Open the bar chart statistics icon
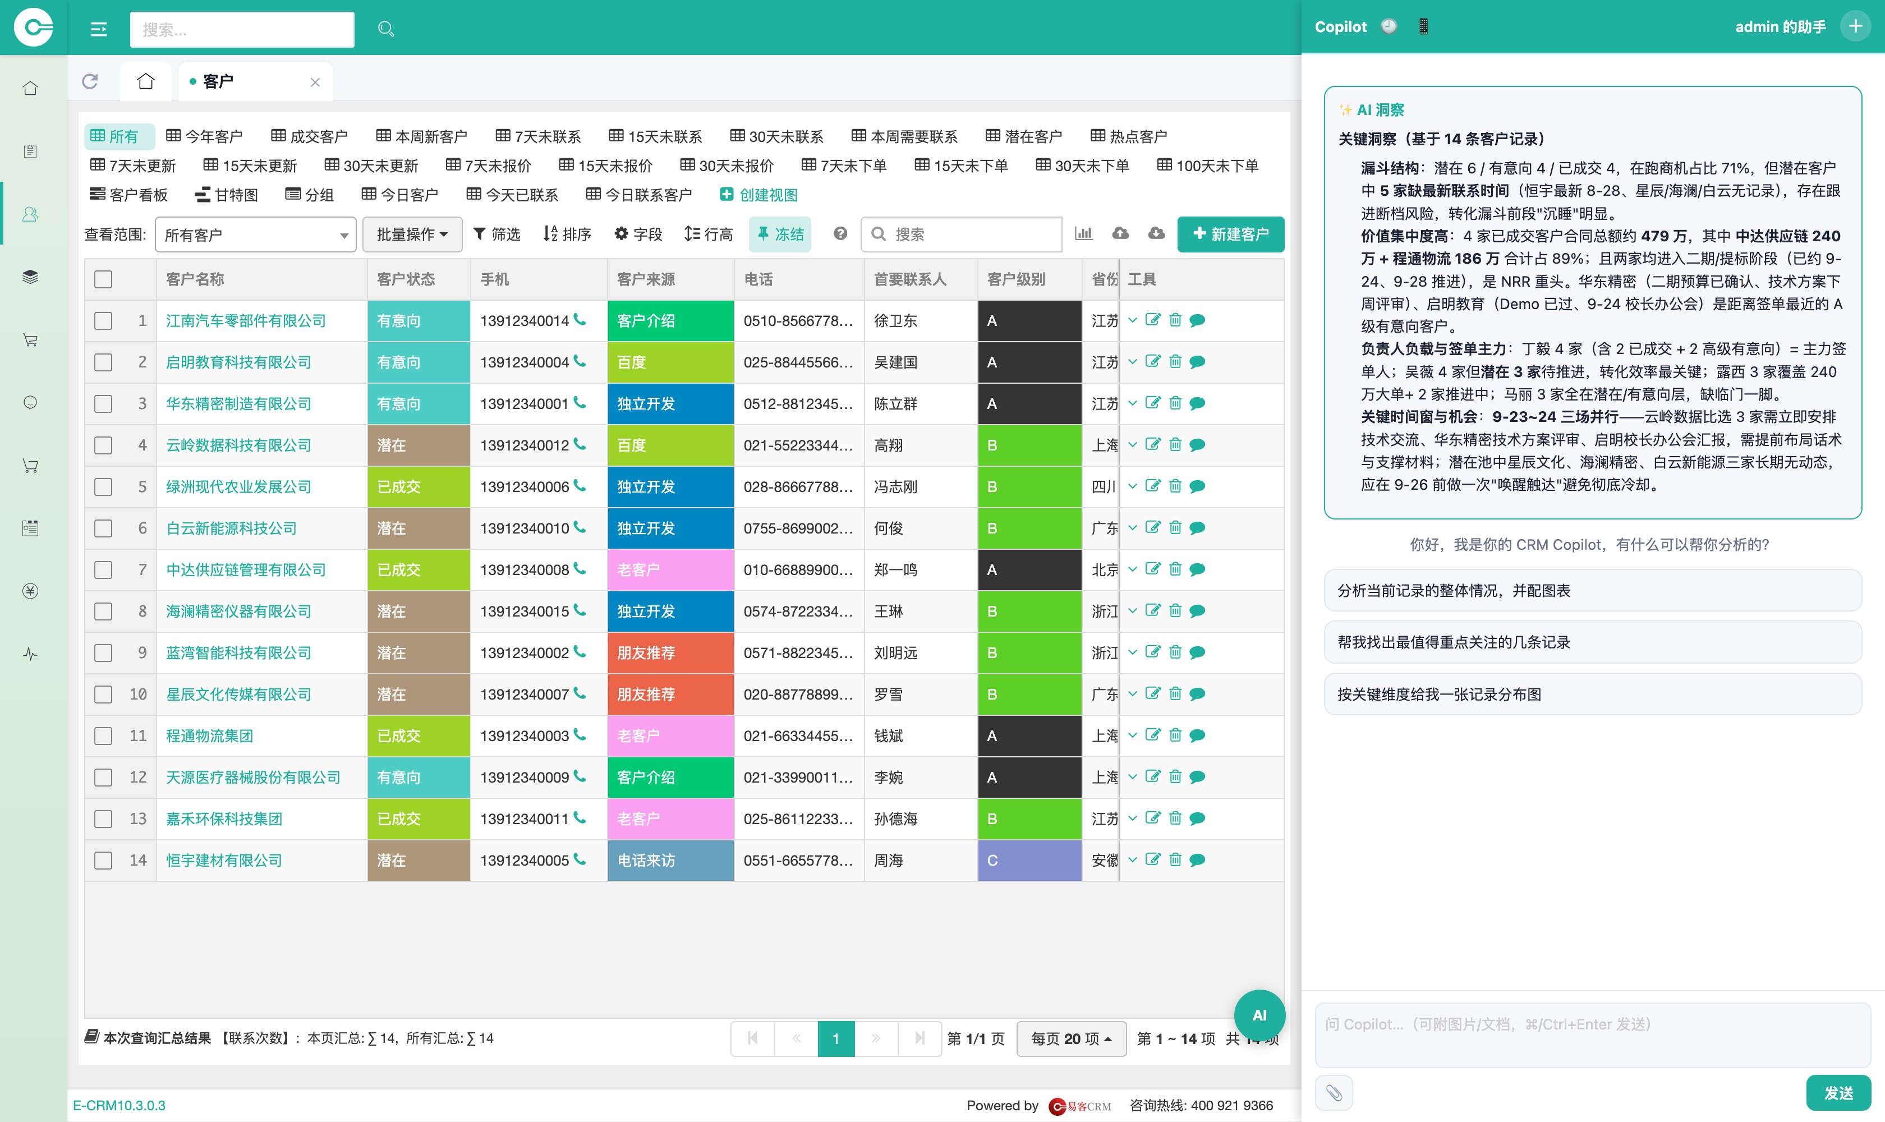The image size is (1885, 1122). (1083, 233)
